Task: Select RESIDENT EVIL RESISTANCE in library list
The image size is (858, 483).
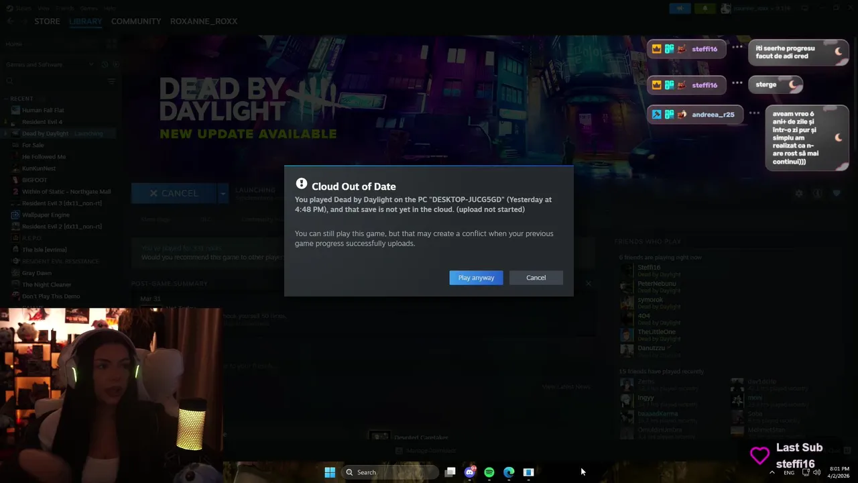Action: 60,262
